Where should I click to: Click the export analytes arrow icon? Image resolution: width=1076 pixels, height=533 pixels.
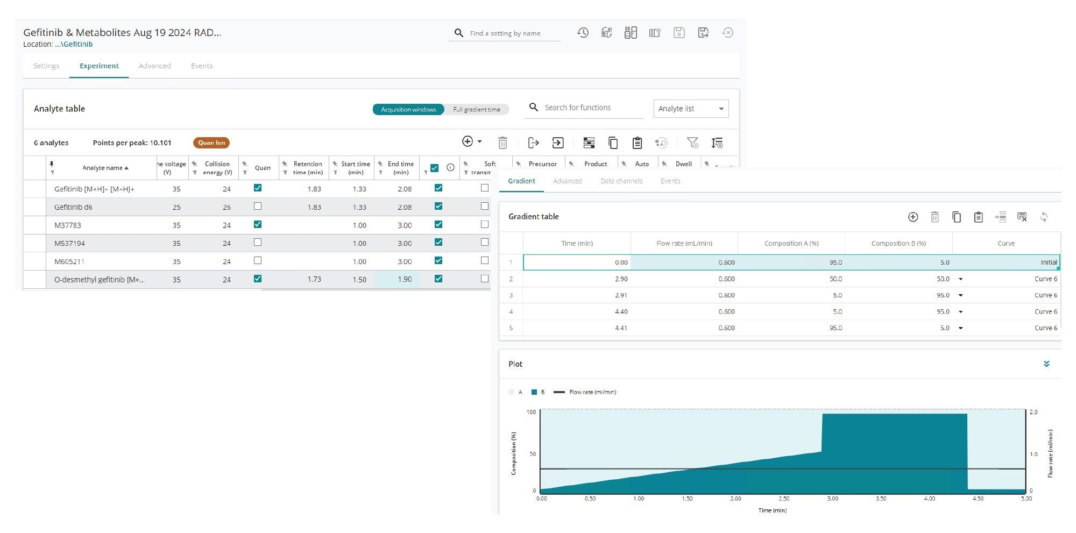pyautogui.click(x=533, y=143)
